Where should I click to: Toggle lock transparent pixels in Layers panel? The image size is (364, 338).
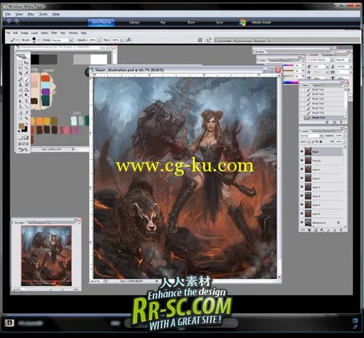coord(309,141)
